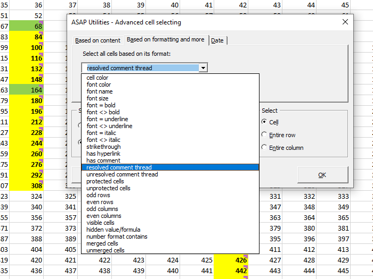373x279 pixels.
Task: Click spreadsheet cell containing 396
Action: (299, 239)
